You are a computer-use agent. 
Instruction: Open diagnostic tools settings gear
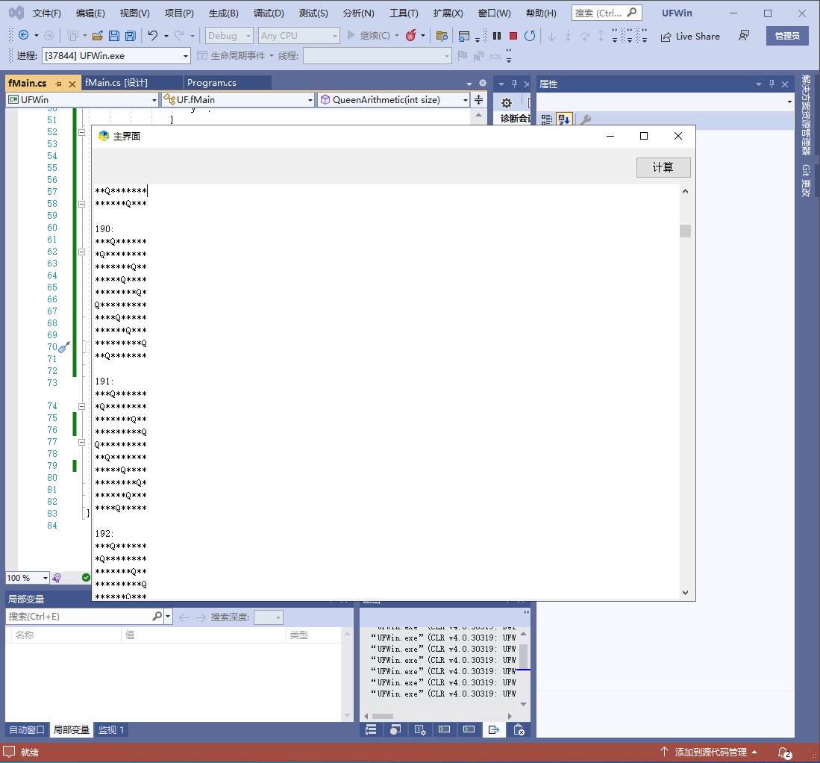click(506, 102)
